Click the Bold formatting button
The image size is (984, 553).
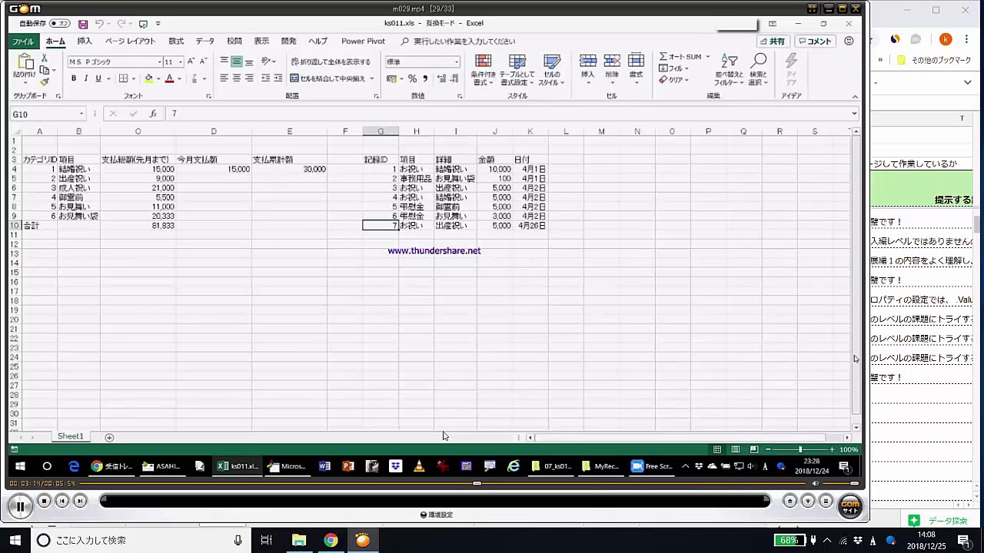click(74, 78)
